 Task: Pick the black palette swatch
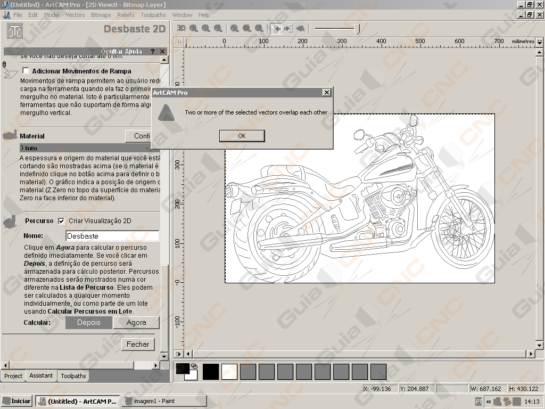[x=211, y=372]
